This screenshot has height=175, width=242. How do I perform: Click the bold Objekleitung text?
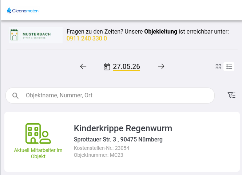coord(160,32)
